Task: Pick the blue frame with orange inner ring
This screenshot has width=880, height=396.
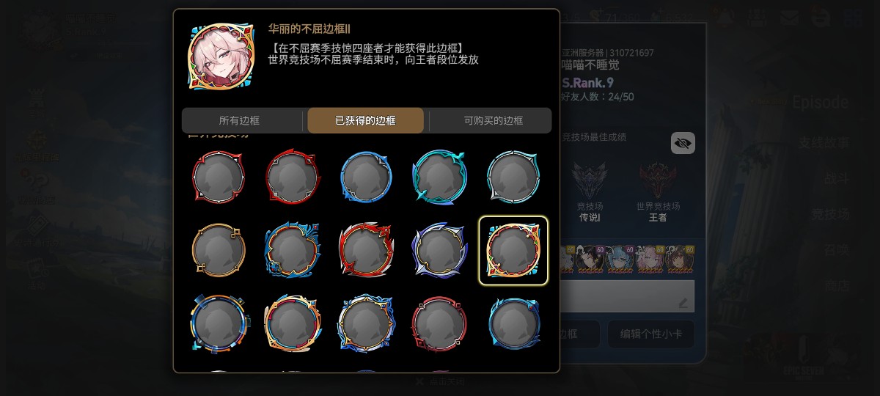Action: tap(292, 250)
